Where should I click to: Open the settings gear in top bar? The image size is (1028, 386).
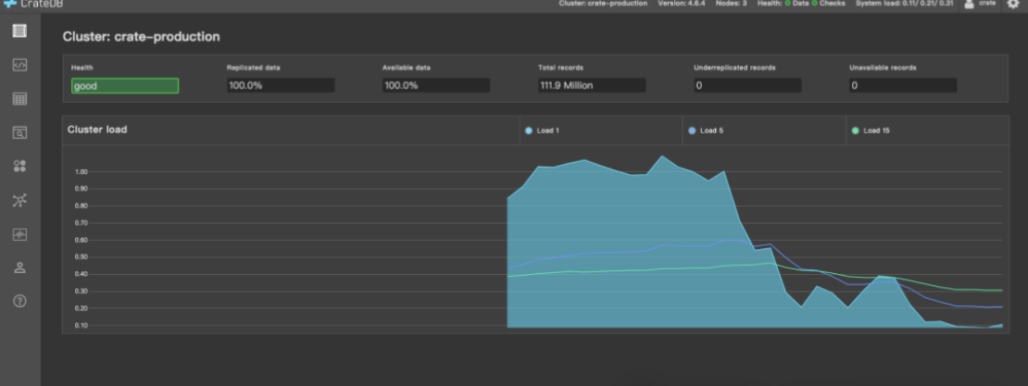click(x=1013, y=4)
